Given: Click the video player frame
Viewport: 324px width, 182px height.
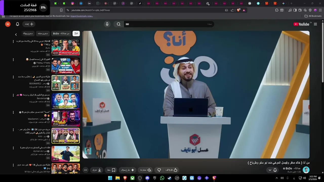Looking at the screenshot, I should pos(196,95).
